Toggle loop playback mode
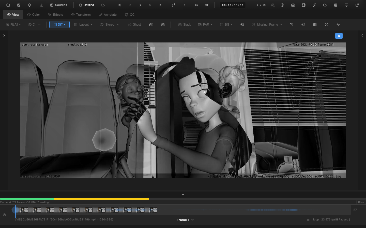The height and width of the screenshot is (228, 366). (174, 5)
